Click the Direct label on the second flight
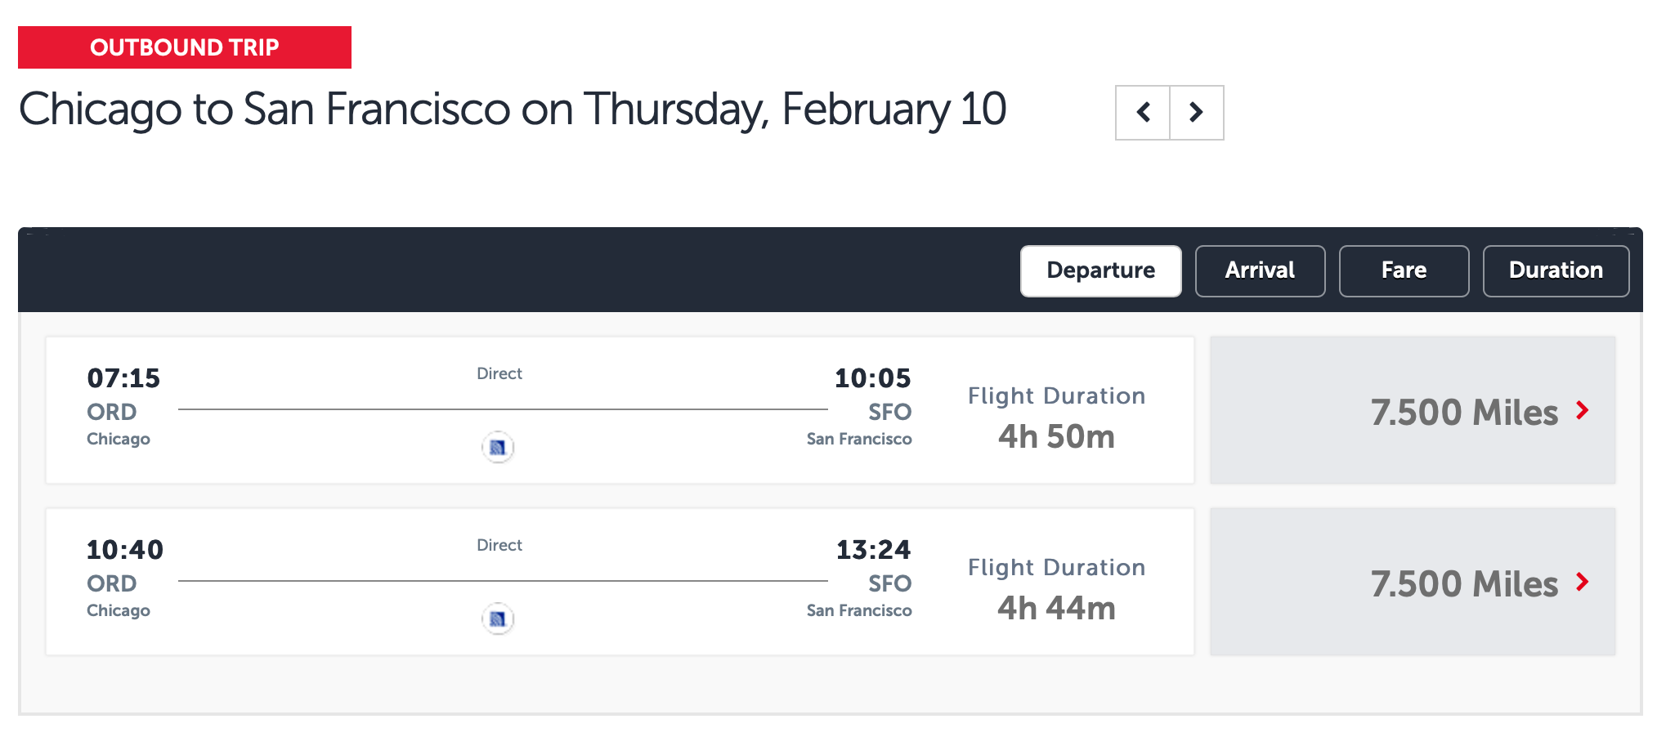Viewport: 1666px width, 737px height. 499,545
